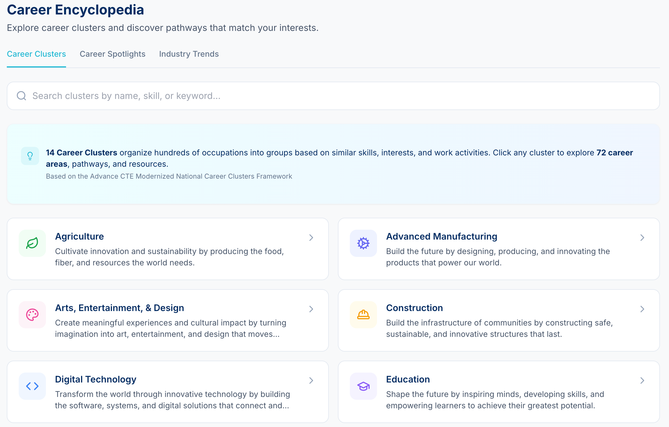
Task: Click the Construction hard hat icon
Action: pos(363,315)
